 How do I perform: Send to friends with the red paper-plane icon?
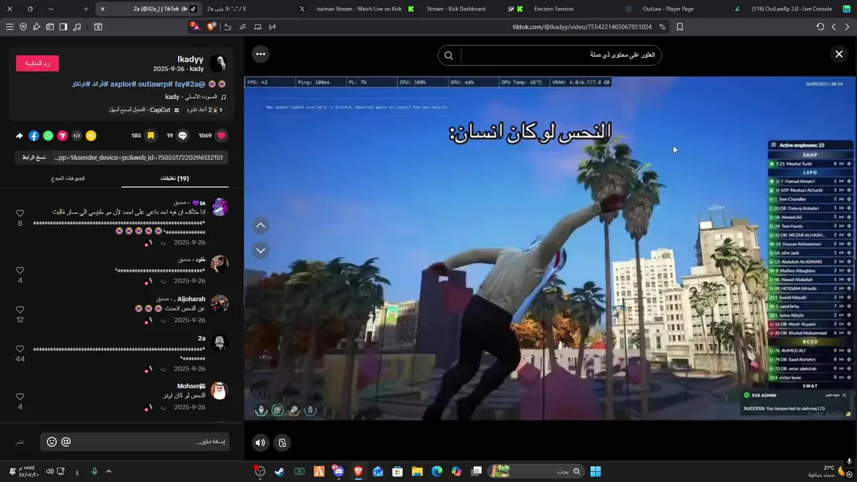pyautogui.click(x=62, y=136)
